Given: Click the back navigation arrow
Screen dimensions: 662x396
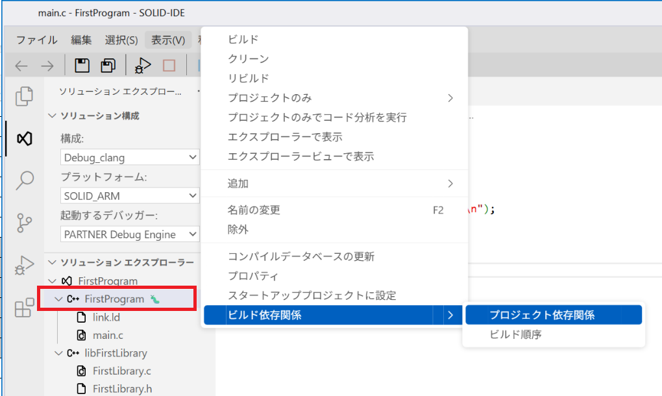Looking at the screenshot, I should point(21,65).
